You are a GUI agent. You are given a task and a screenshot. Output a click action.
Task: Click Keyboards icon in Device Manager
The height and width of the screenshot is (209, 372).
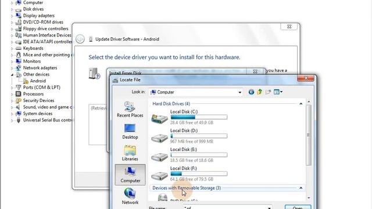pyautogui.click(x=18, y=48)
